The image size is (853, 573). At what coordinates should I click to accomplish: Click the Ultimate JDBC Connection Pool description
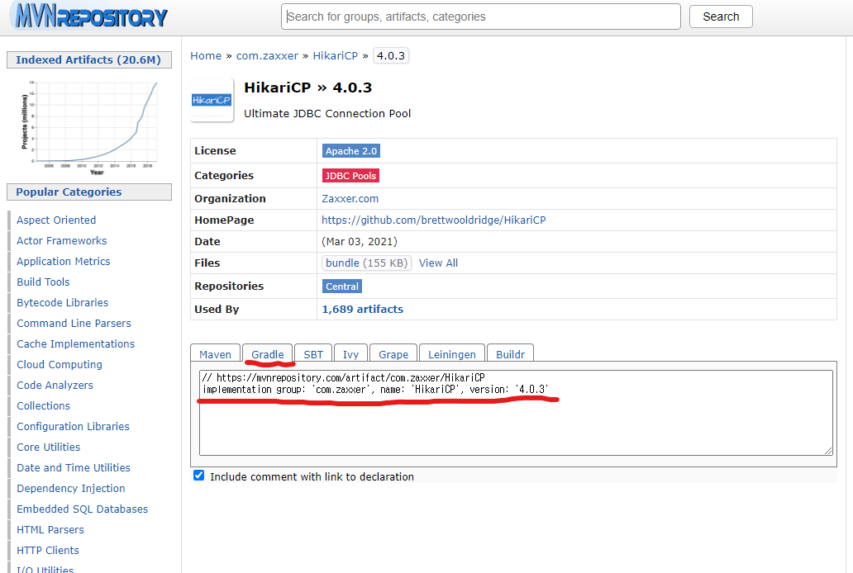point(327,113)
